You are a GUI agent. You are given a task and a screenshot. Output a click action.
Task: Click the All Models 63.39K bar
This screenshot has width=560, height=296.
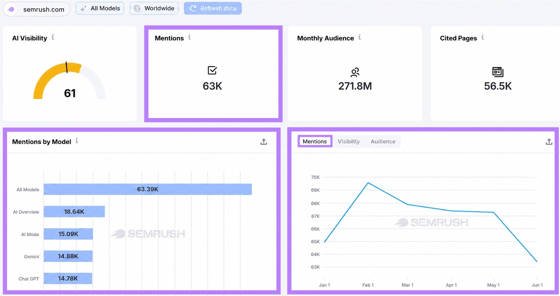[x=148, y=189]
